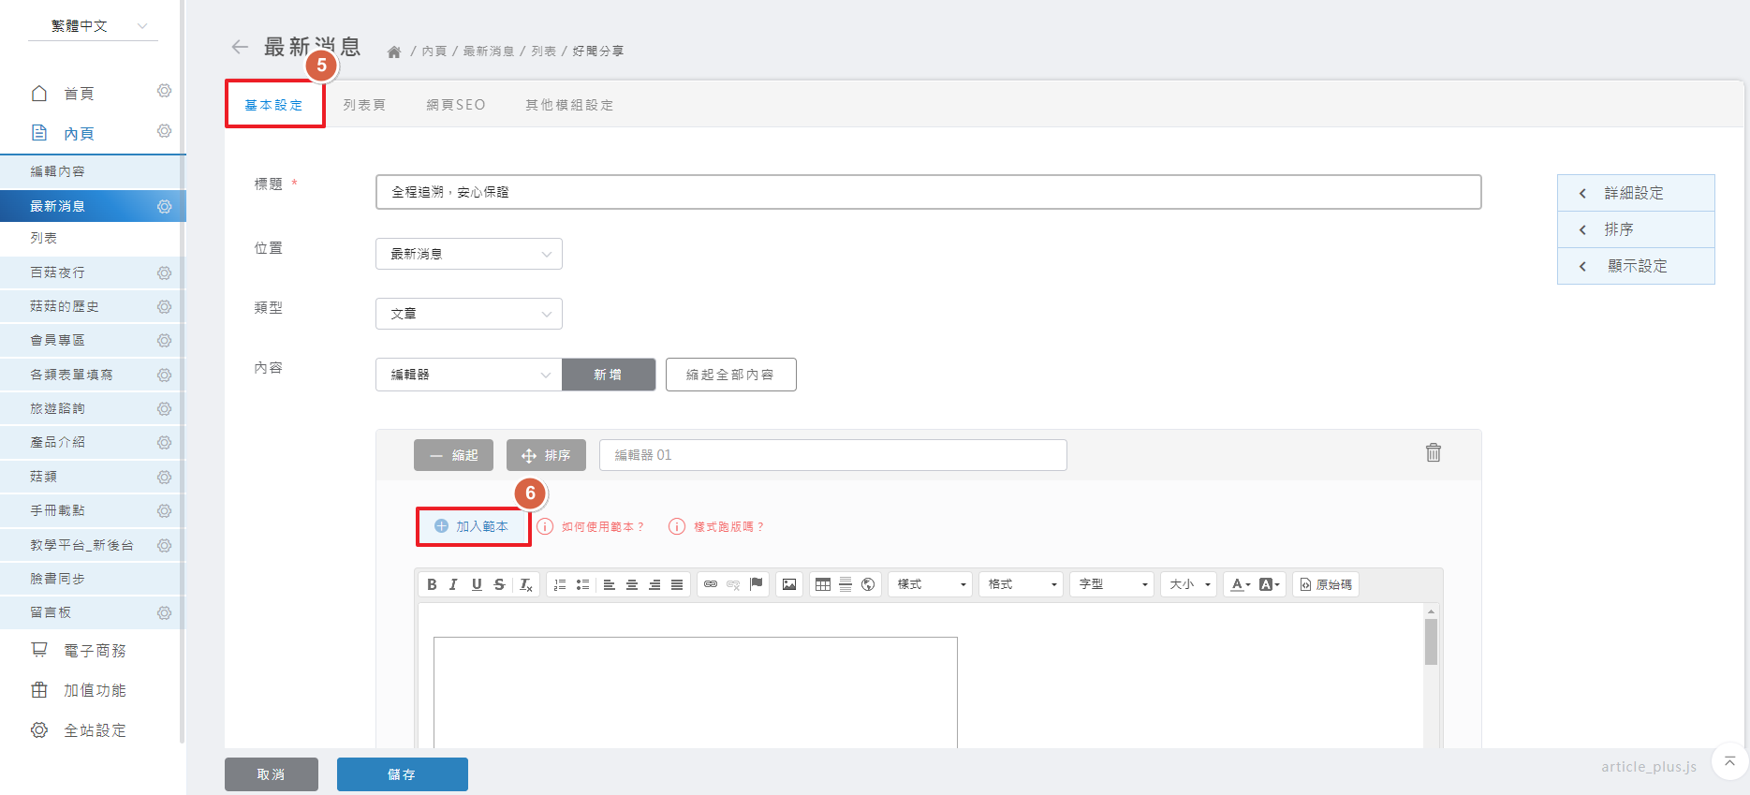Click the italic formatting icon
This screenshot has width=1750, height=795.
[454, 584]
